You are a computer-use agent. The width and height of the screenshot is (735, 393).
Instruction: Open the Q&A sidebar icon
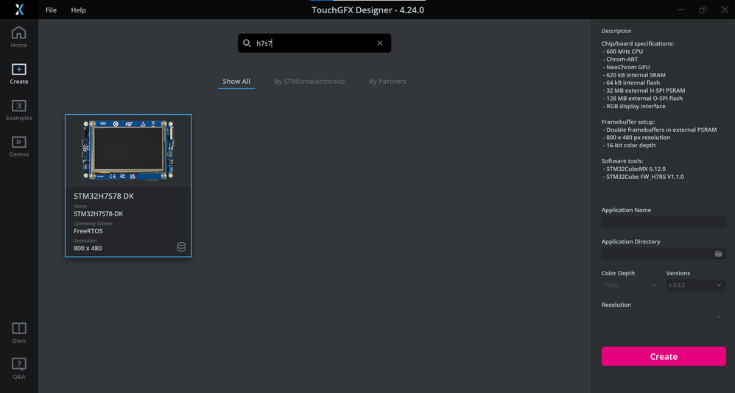(x=18, y=369)
